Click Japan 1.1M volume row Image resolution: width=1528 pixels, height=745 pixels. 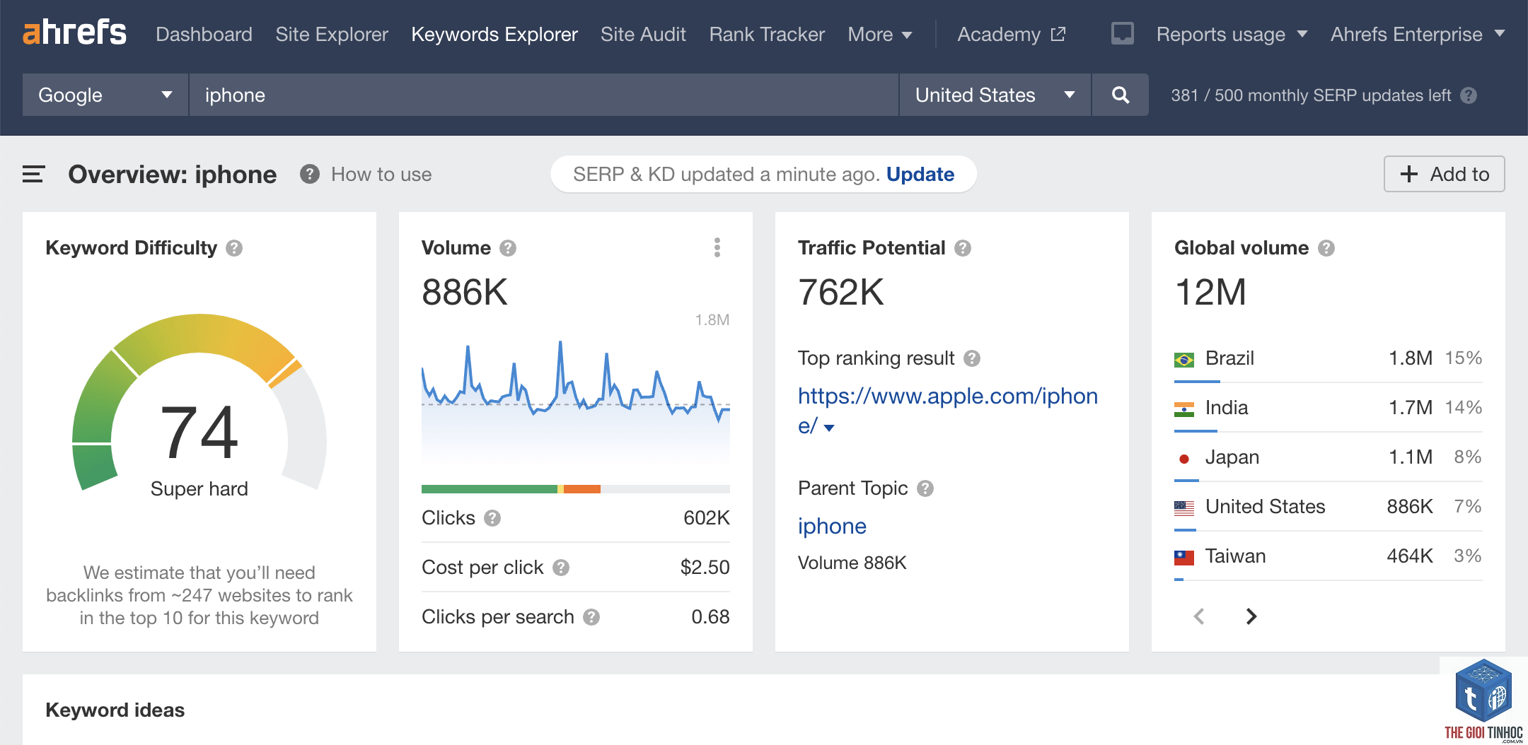click(x=1328, y=457)
